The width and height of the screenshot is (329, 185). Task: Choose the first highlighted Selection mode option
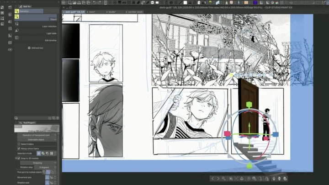click(x=38, y=153)
